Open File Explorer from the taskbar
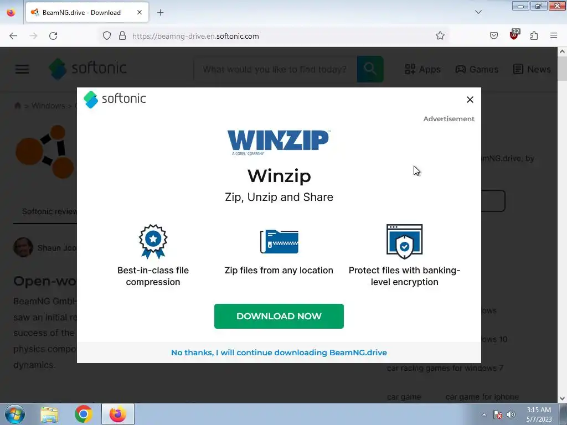 49,414
